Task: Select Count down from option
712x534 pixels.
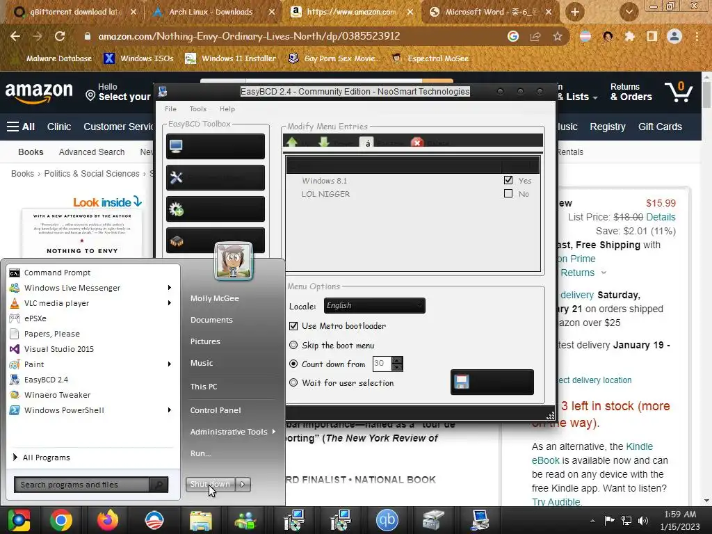Action: tap(293, 364)
